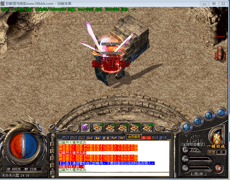
Task: Use the potion bundle in belt slot 2
Action: click(98, 127)
